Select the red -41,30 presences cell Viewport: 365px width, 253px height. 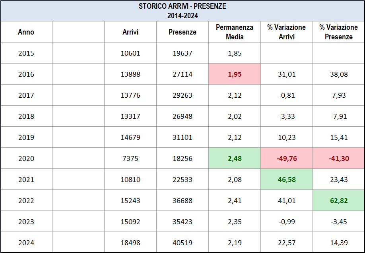click(339, 158)
